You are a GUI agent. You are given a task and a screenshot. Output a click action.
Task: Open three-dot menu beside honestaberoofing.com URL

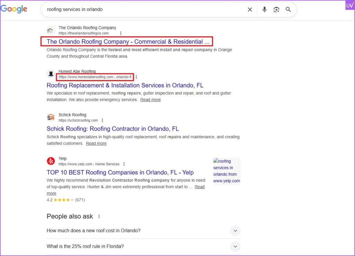click(136, 77)
